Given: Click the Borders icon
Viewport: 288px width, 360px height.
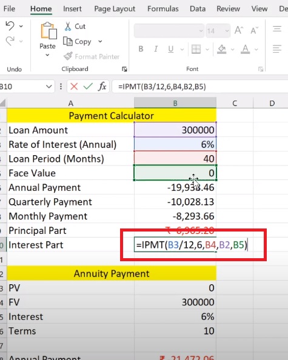Looking at the screenshot, I should click(x=196, y=49).
